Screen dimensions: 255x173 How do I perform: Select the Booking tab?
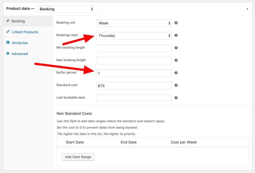(18, 21)
